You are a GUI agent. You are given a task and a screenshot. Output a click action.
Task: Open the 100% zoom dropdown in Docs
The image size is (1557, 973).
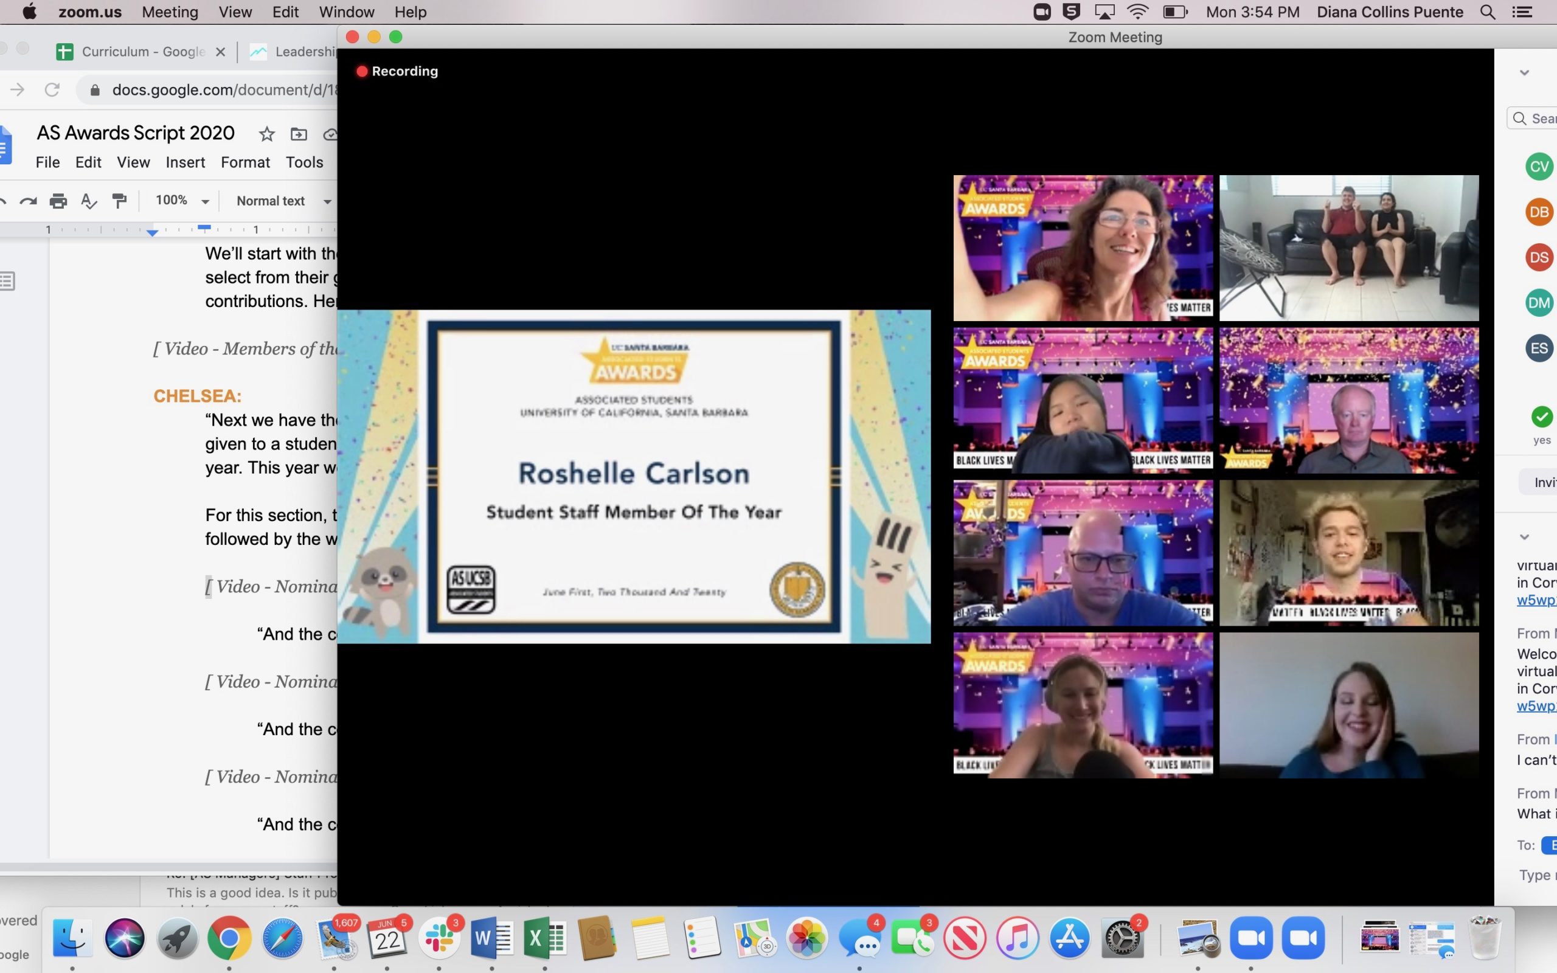click(x=182, y=201)
